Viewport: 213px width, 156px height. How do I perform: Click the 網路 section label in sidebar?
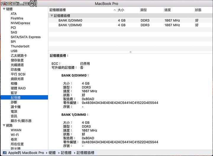click(9, 125)
